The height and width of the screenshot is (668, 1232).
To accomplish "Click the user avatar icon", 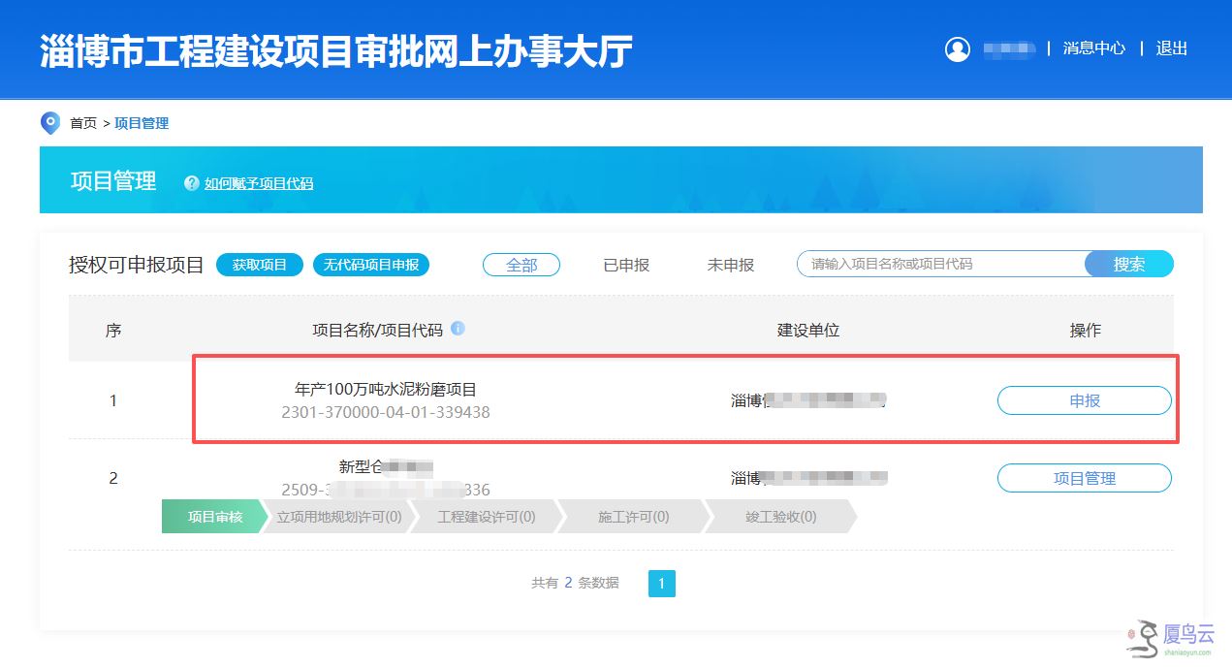I will pyautogui.click(x=957, y=48).
